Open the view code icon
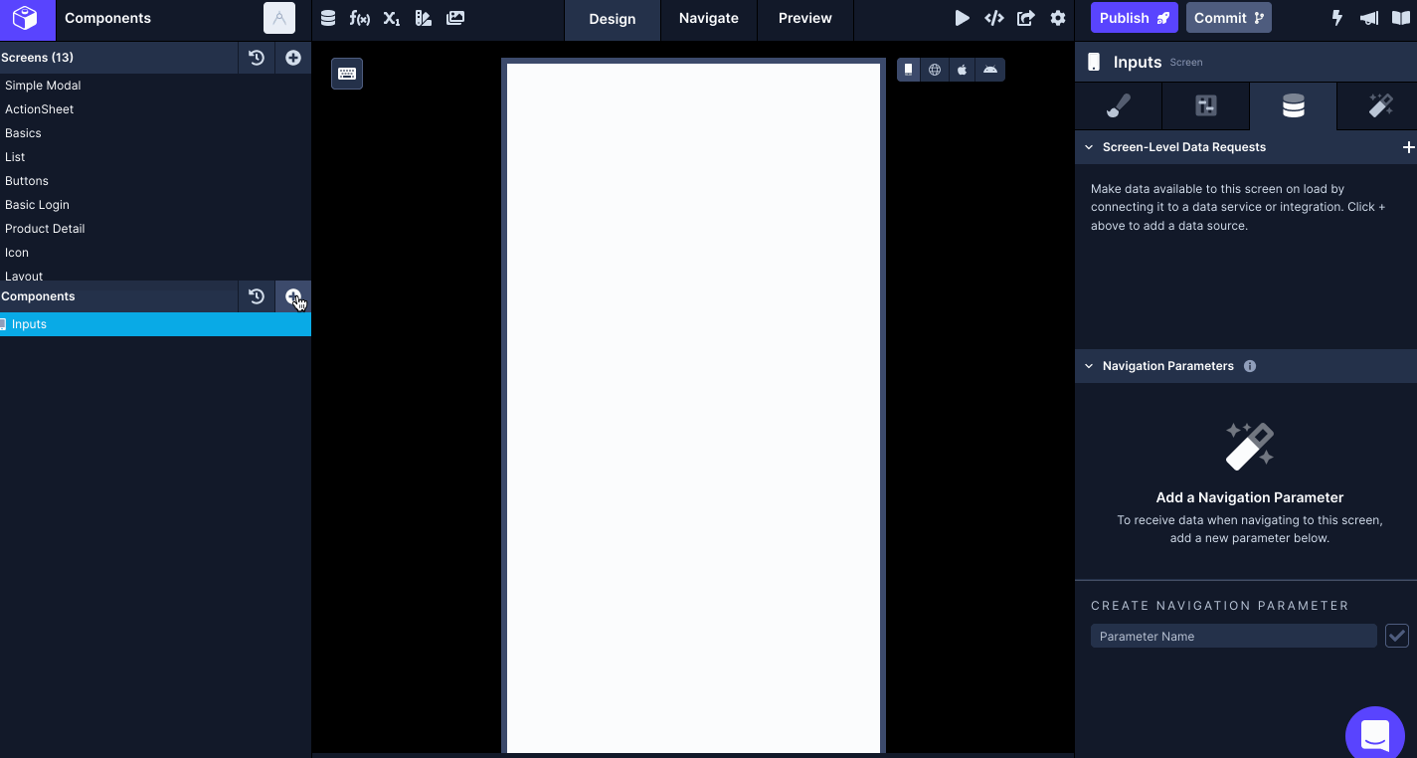Viewport: 1417px width, 758px height. [x=994, y=18]
